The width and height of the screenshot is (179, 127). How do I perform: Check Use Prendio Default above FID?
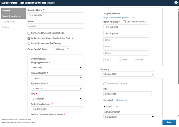pyautogui.click(x=105, y=84)
